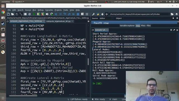This screenshot has width=179, height=101.
Task: Toggle fullscreen mode icon in toolbar
Action: 87,14
